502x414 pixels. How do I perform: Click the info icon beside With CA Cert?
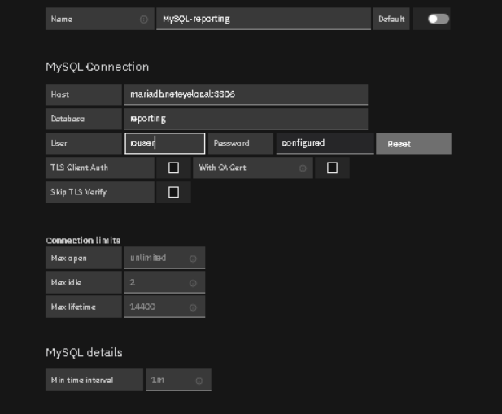(303, 168)
